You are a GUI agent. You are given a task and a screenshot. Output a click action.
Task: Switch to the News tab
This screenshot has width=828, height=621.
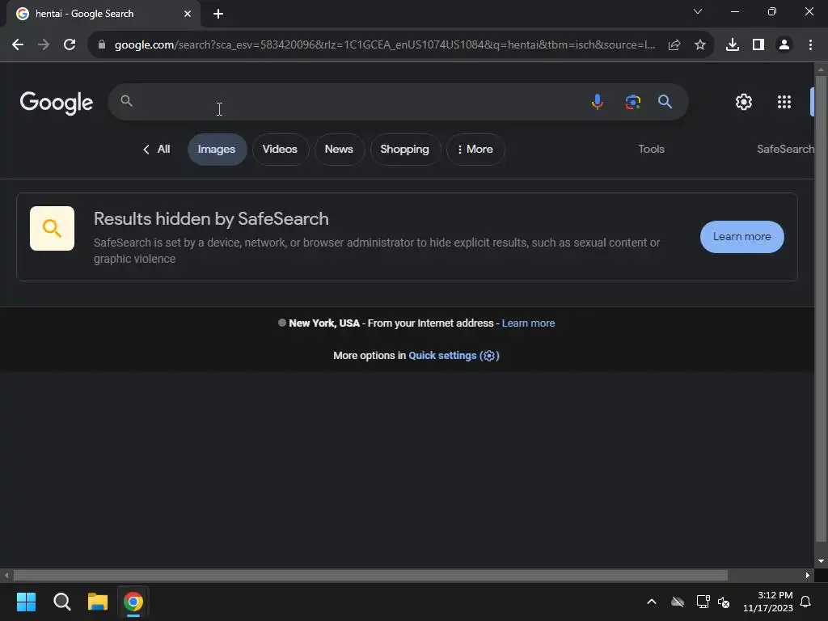(x=339, y=150)
